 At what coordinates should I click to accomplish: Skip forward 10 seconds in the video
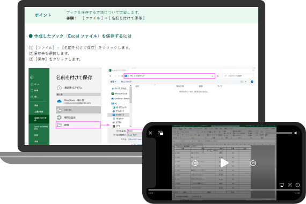click(253, 163)
